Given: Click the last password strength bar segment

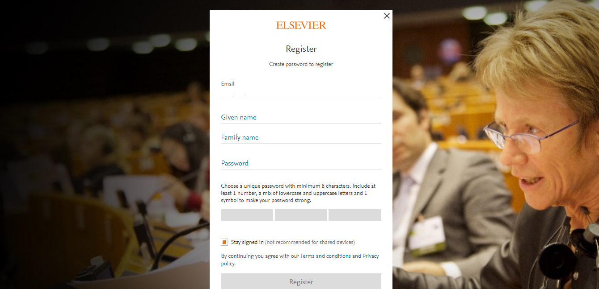Looking at the screenshot, I should (x=354, y=215).
